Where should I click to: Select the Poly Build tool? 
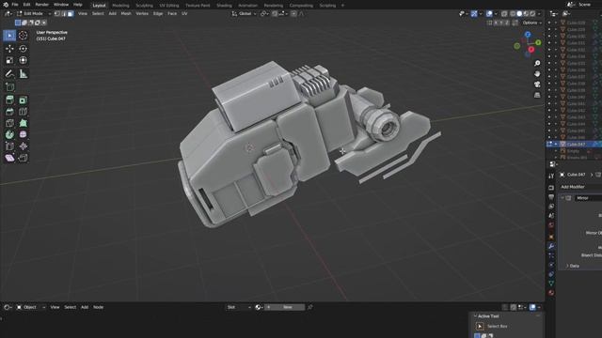[23, 123]
